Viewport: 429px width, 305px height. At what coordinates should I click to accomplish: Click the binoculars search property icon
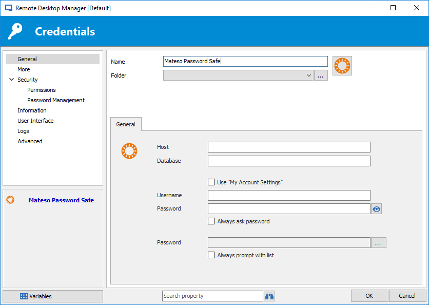pyautogui.click(x=269, y=296)
